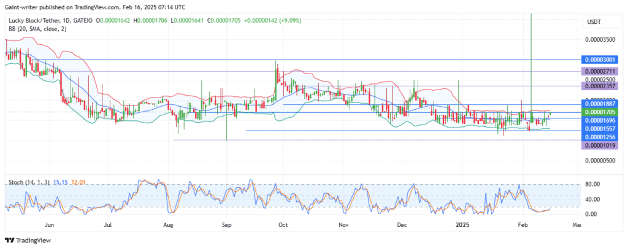
Task: Select the Stoch (14, 1, 3) indicator label
Action: (29, 183)
